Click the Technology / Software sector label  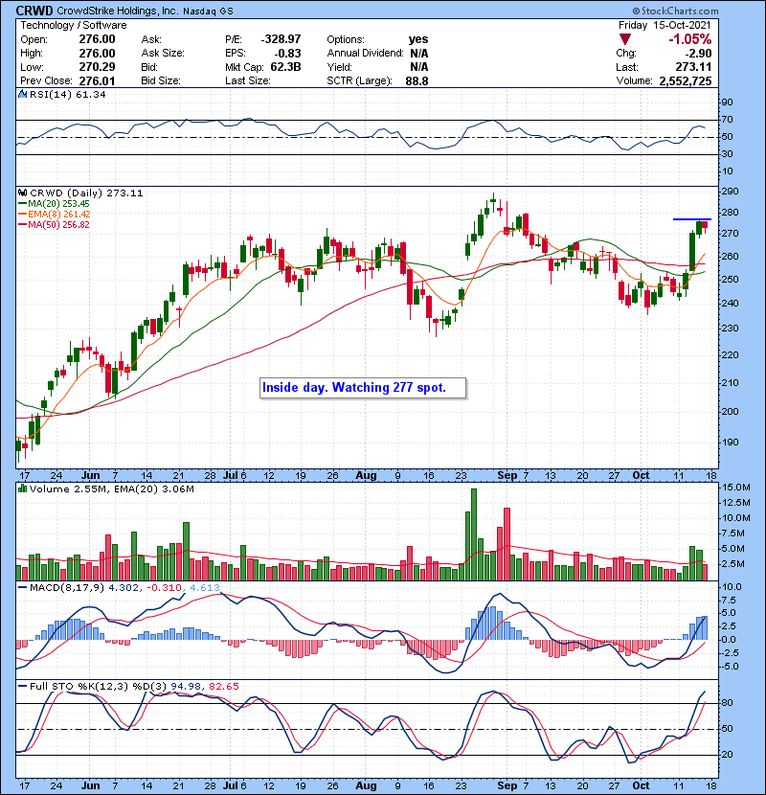coord(63,26)
